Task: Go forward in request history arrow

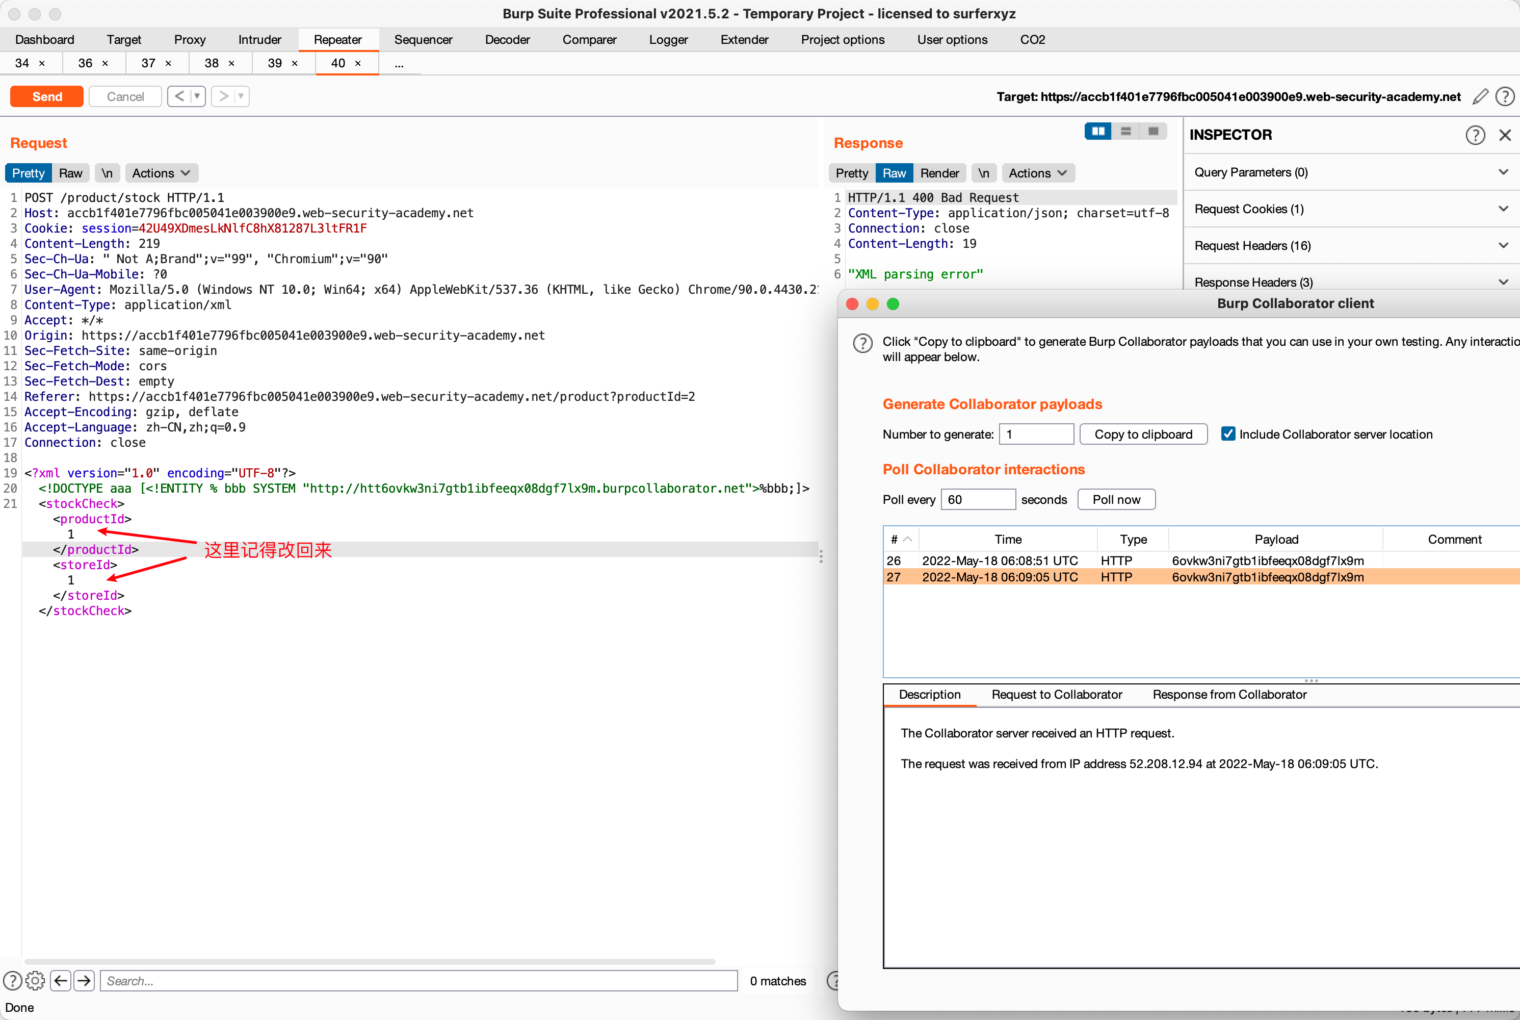Action: pyautogui.click(x=224, y=96)
